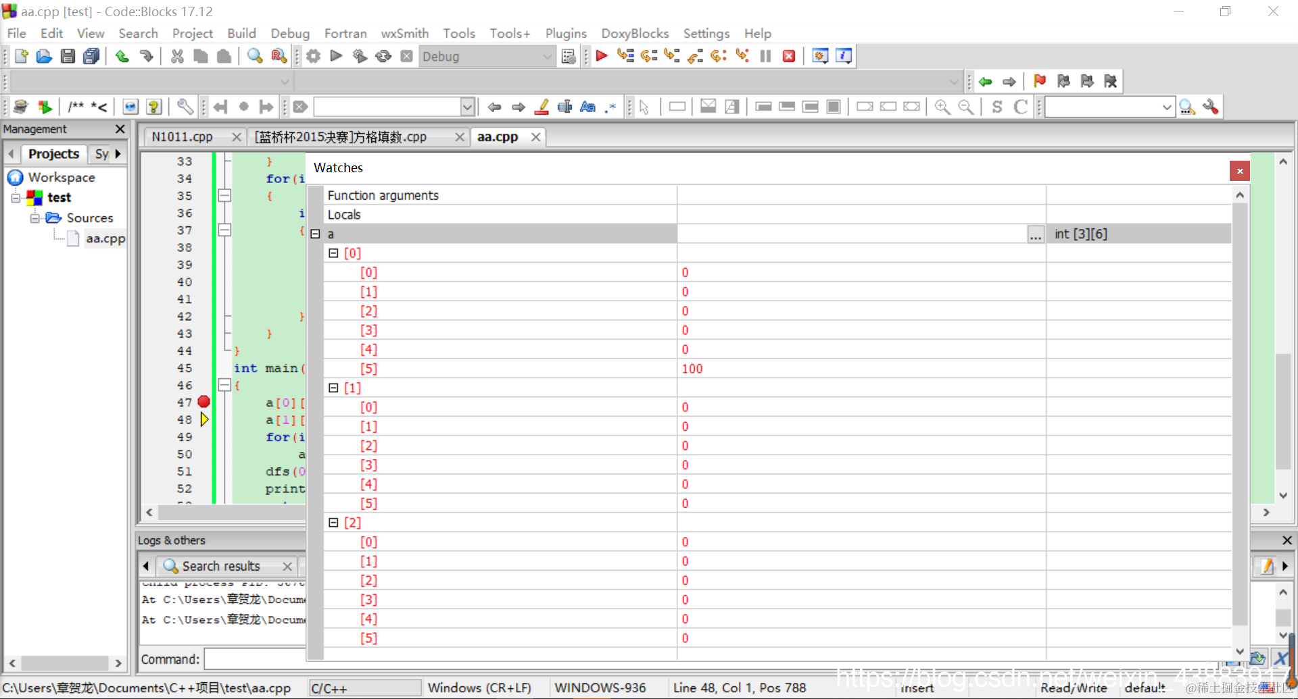Cut the selected text
Viewport: 1298px width, 699px height.
[x=177, y=56]
